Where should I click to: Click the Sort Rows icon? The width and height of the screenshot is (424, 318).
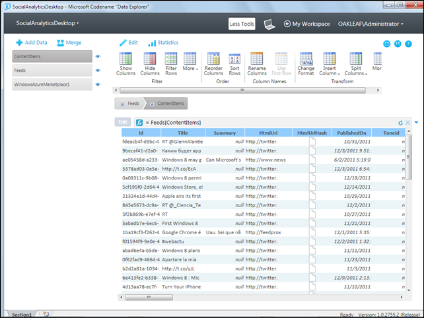234,59
